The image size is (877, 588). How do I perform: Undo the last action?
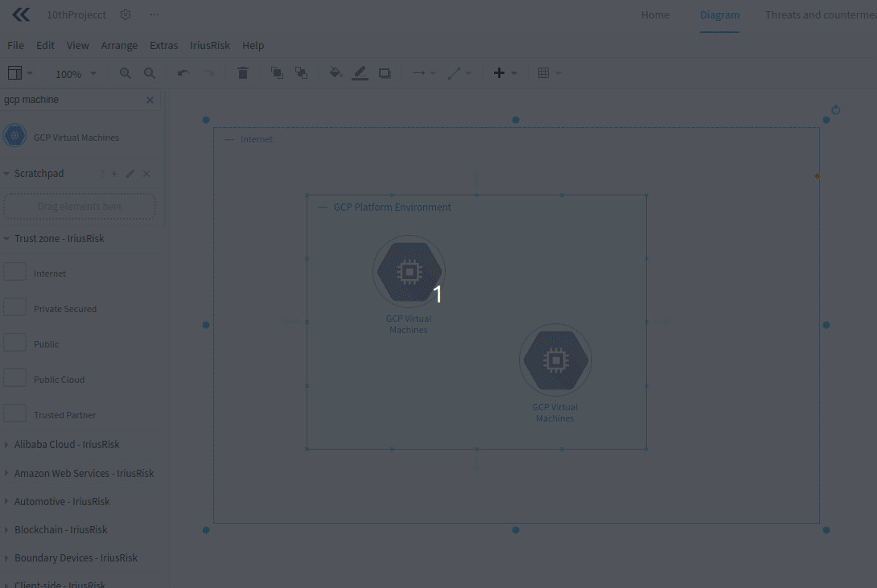click(x=183, y=73)
